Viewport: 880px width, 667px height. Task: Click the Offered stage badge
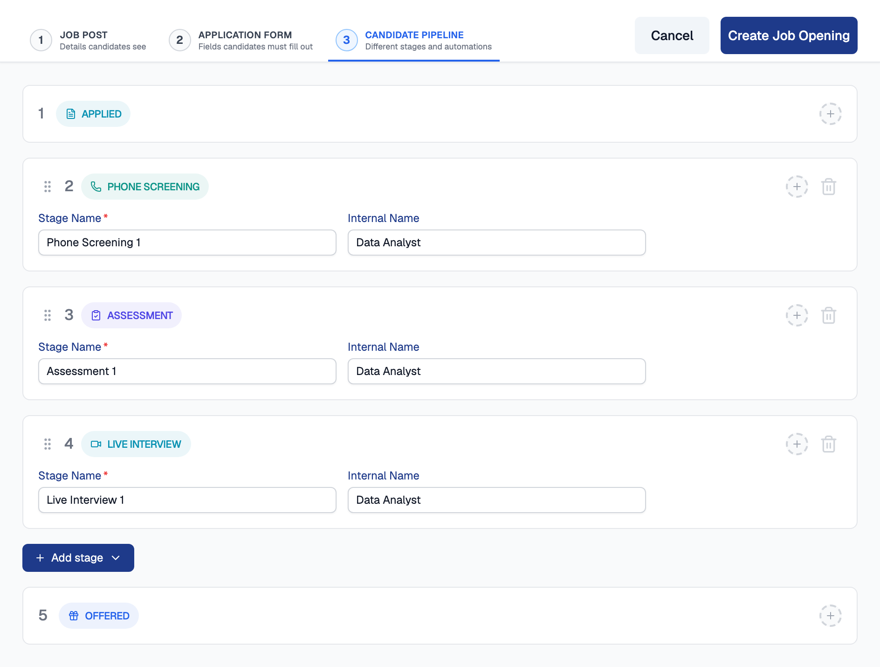98,616
